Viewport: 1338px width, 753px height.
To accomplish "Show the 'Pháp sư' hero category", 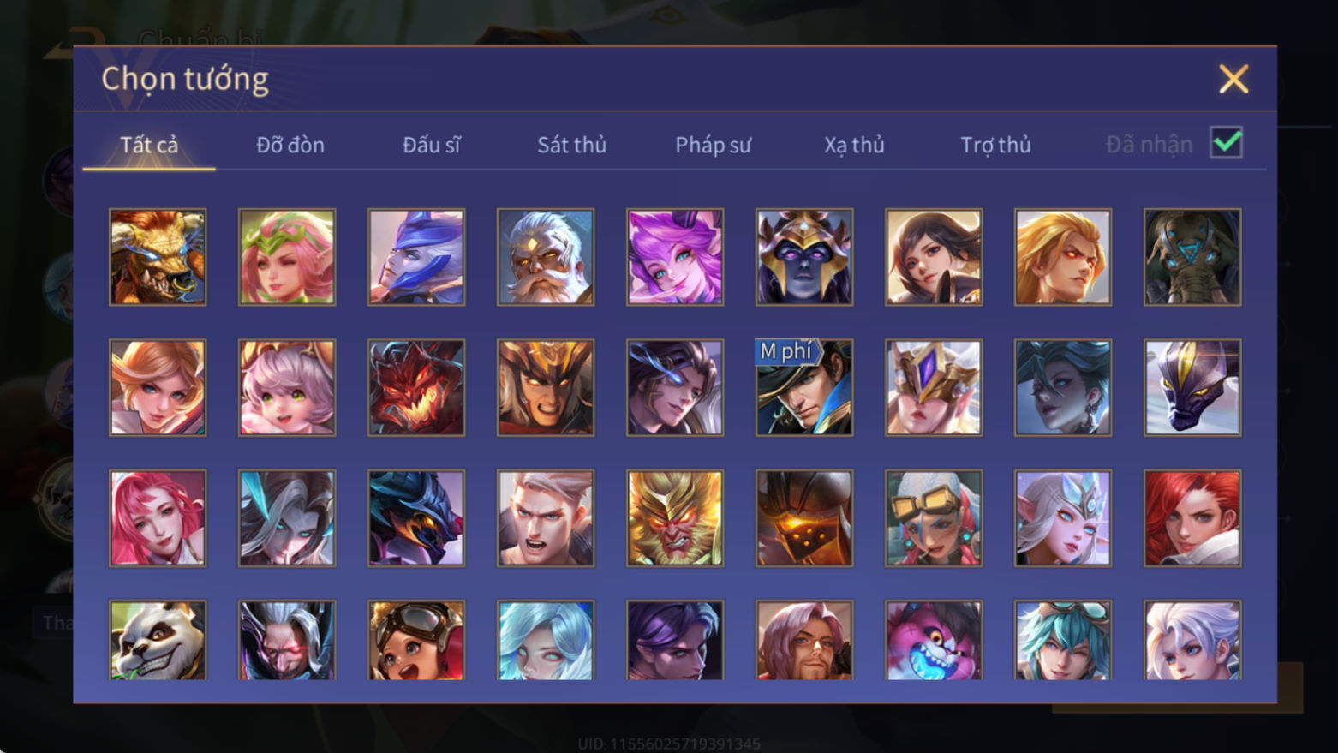I will [x=713, y=145].
